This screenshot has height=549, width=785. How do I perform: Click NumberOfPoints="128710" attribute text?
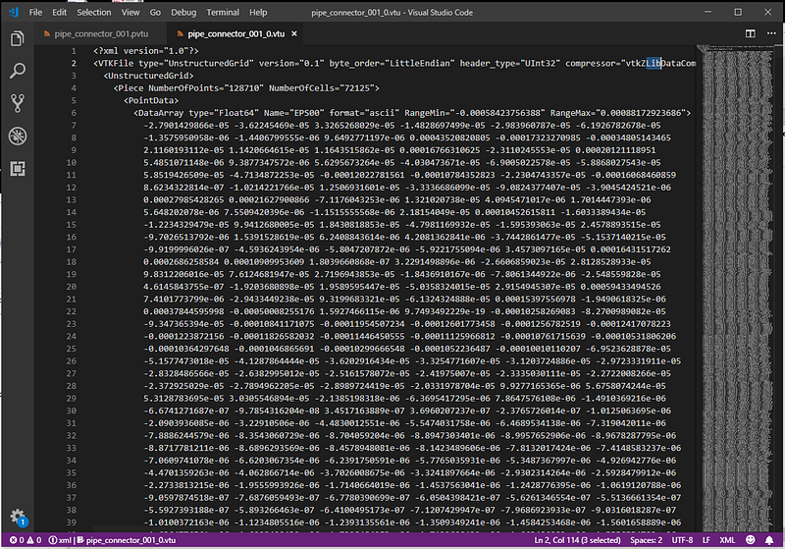click(206, 88)
